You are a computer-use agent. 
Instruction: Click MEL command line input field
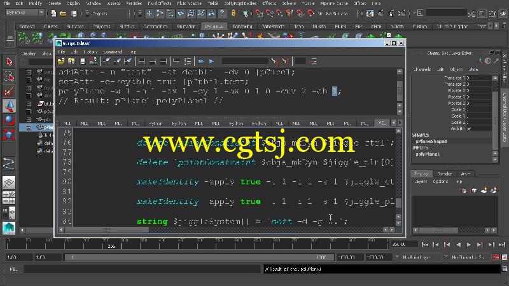click(x=142, y=269)
